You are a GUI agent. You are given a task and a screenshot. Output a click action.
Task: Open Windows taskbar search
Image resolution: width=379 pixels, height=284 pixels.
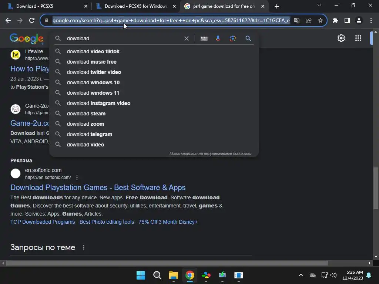coord(157,275)
